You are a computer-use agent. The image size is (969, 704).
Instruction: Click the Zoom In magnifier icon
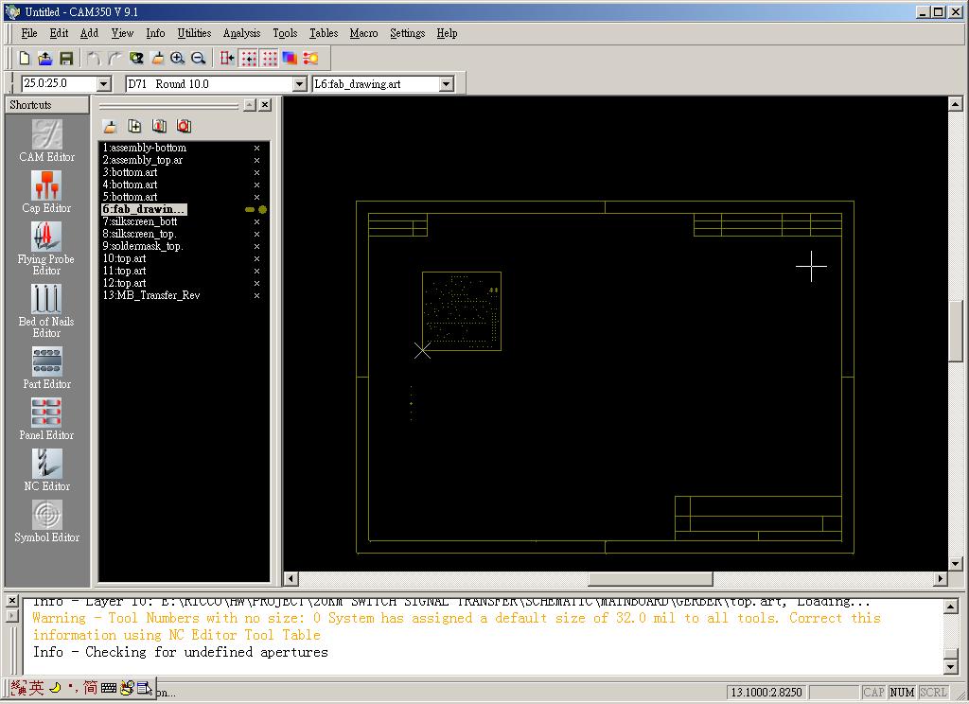coord(178,59)
